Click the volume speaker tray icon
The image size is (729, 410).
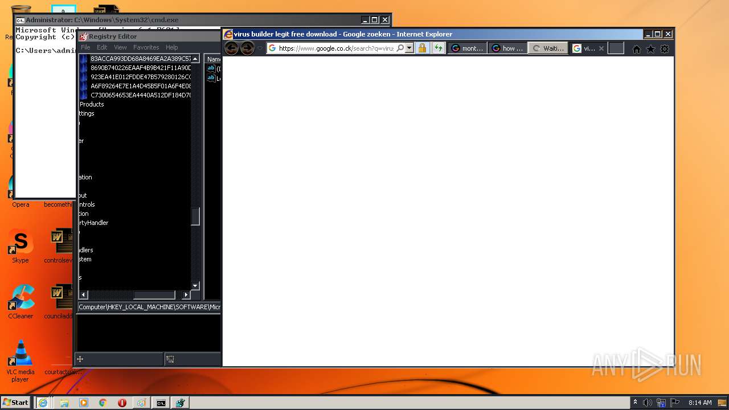(x=648, y=403)
